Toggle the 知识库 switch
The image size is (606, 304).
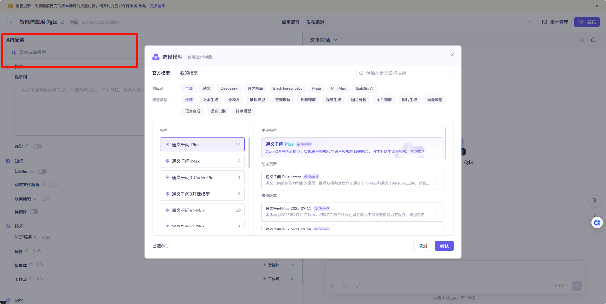pos(42,171)
